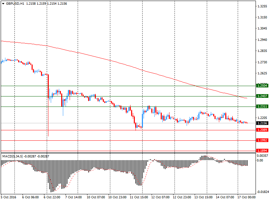
Task: Select the 1.2407 green level label
Action: point(262,96)
